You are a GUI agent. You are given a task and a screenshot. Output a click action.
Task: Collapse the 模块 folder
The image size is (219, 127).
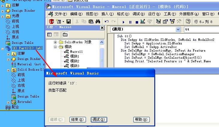(x=55, y=47)
